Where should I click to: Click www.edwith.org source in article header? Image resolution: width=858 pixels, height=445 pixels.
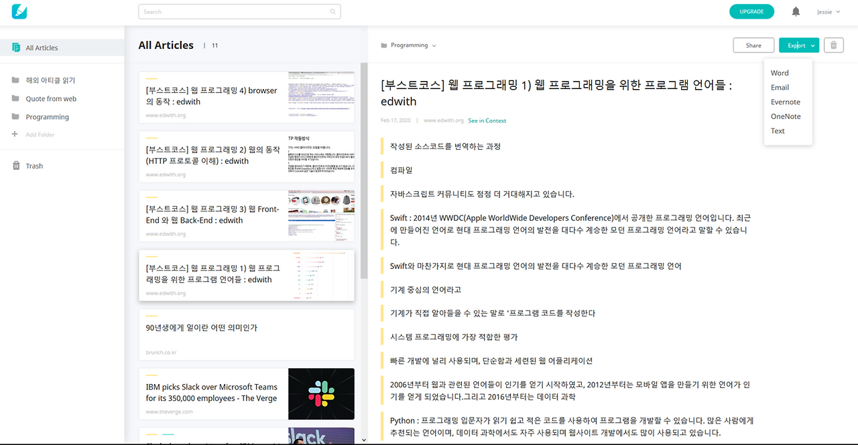[444, 120]
